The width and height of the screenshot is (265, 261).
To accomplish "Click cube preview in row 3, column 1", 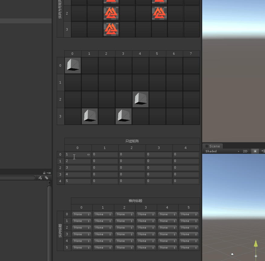I will click(x=90, y=116).
